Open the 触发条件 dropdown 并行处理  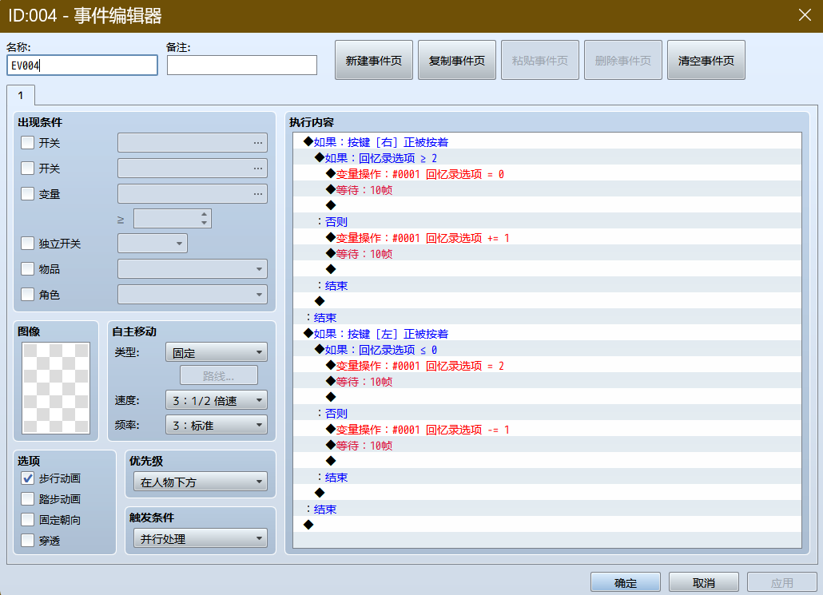point(201,538)
